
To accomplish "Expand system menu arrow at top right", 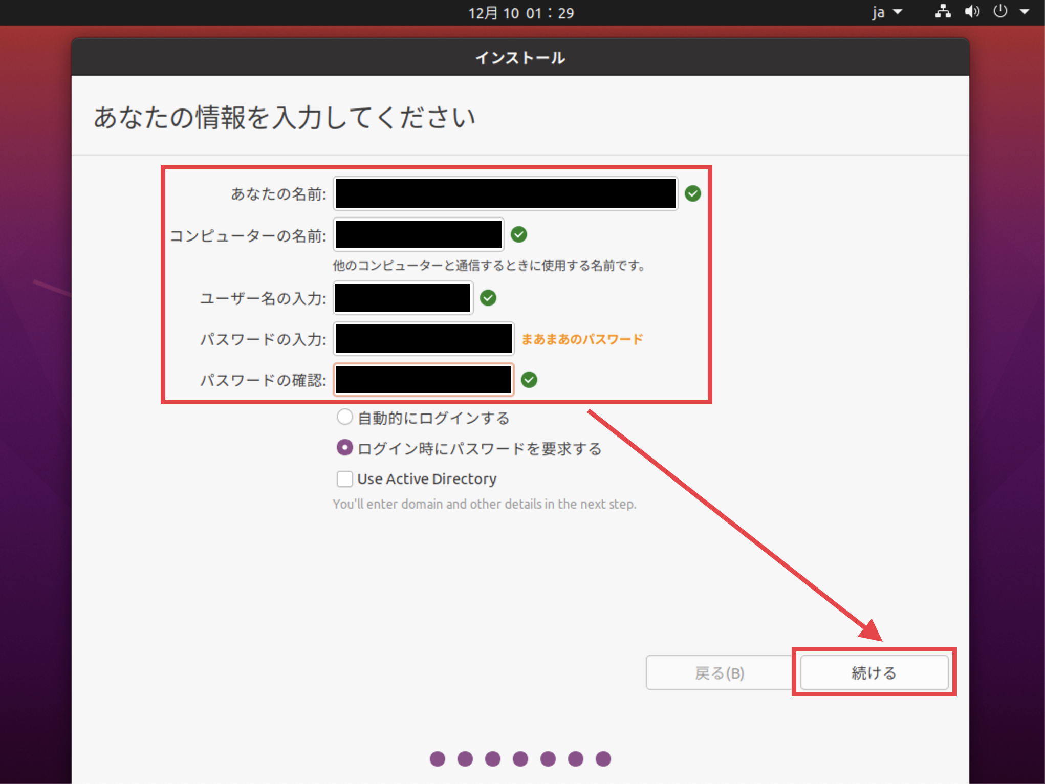I will pyautogui.click(x=1025, y=12).
